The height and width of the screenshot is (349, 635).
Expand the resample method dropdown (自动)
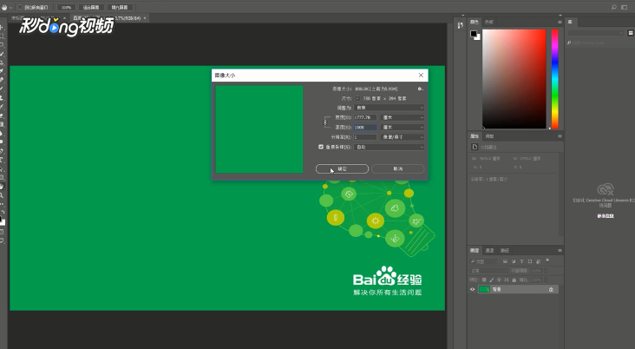pos(390,147)
